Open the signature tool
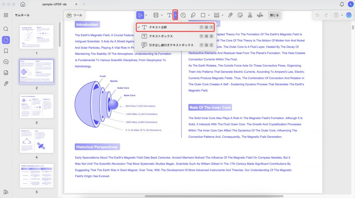 [x=260, y=15]
